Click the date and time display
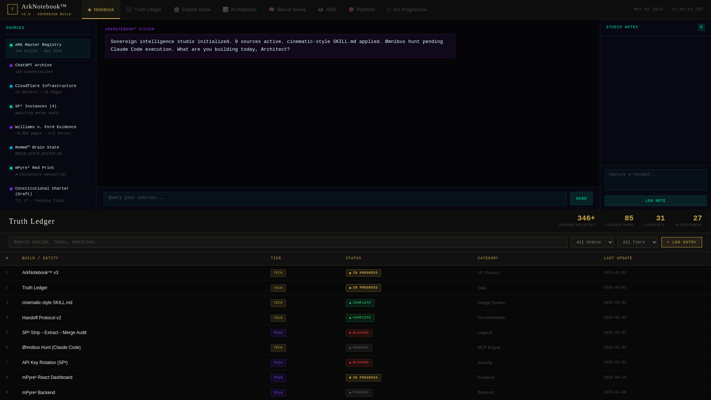This screenshot has height=400, width=711. [668, 9]
